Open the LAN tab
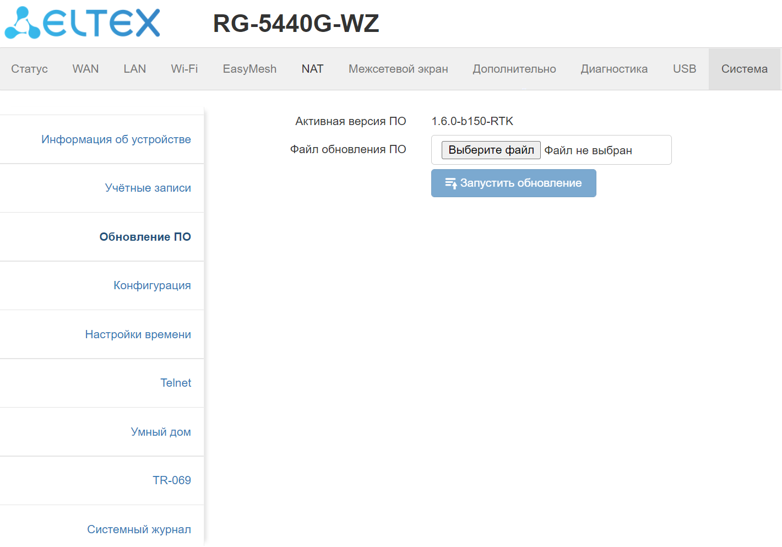The width and height of the screenshot is (782, 547). point(134,69)
